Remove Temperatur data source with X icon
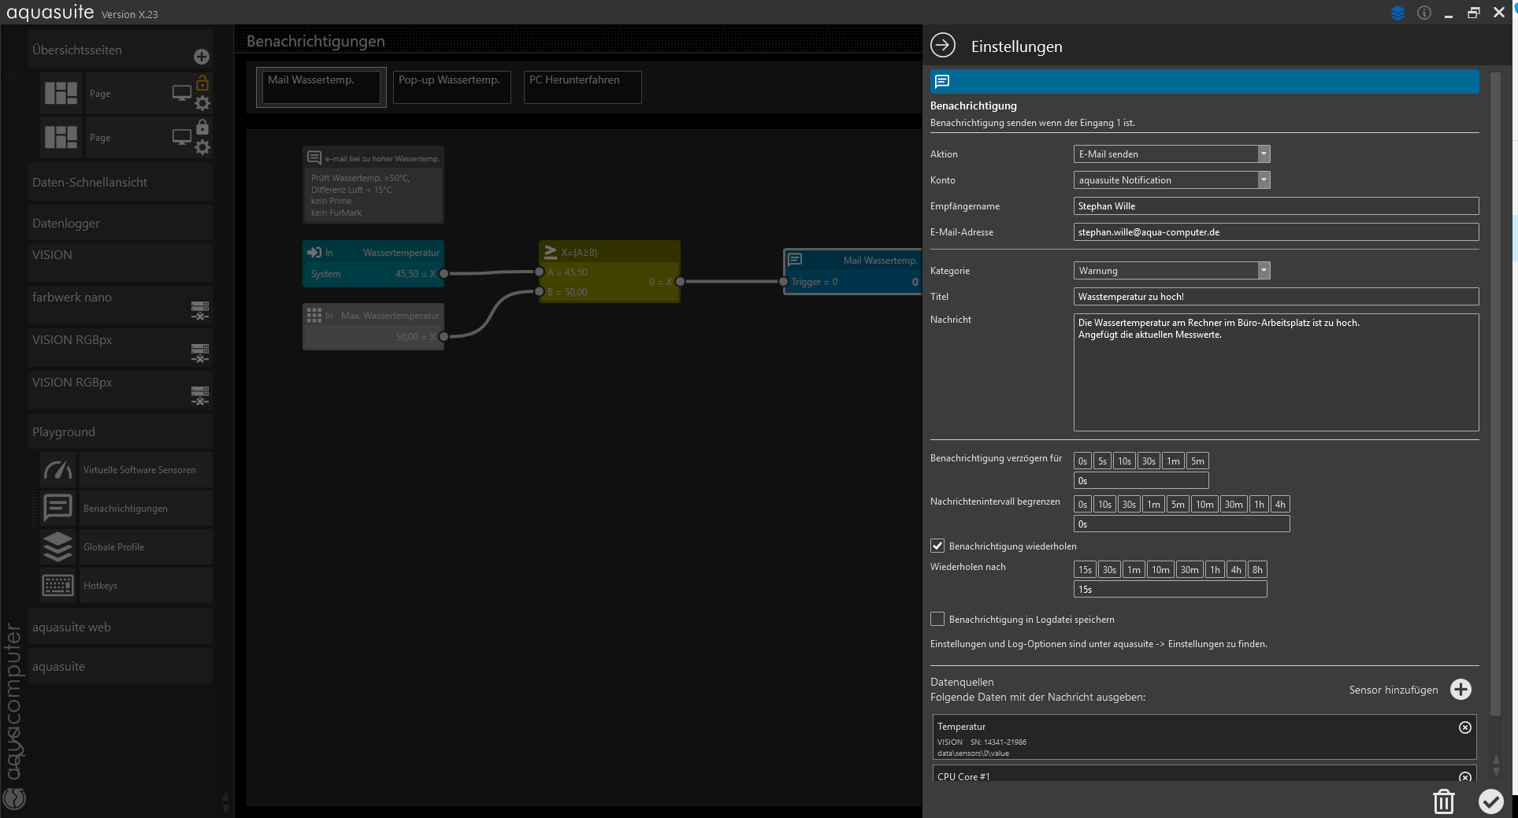The height and width of the screenshot is (818, 1518). [1465, 727]
